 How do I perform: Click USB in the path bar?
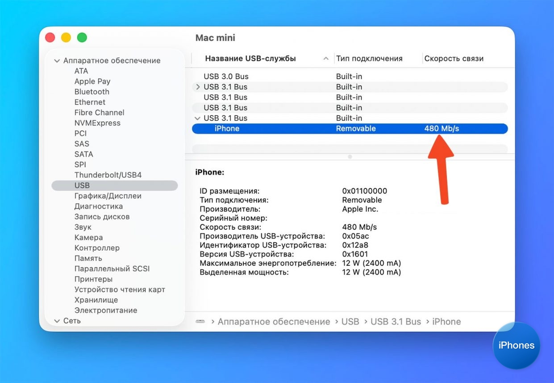tap(350, 322)
